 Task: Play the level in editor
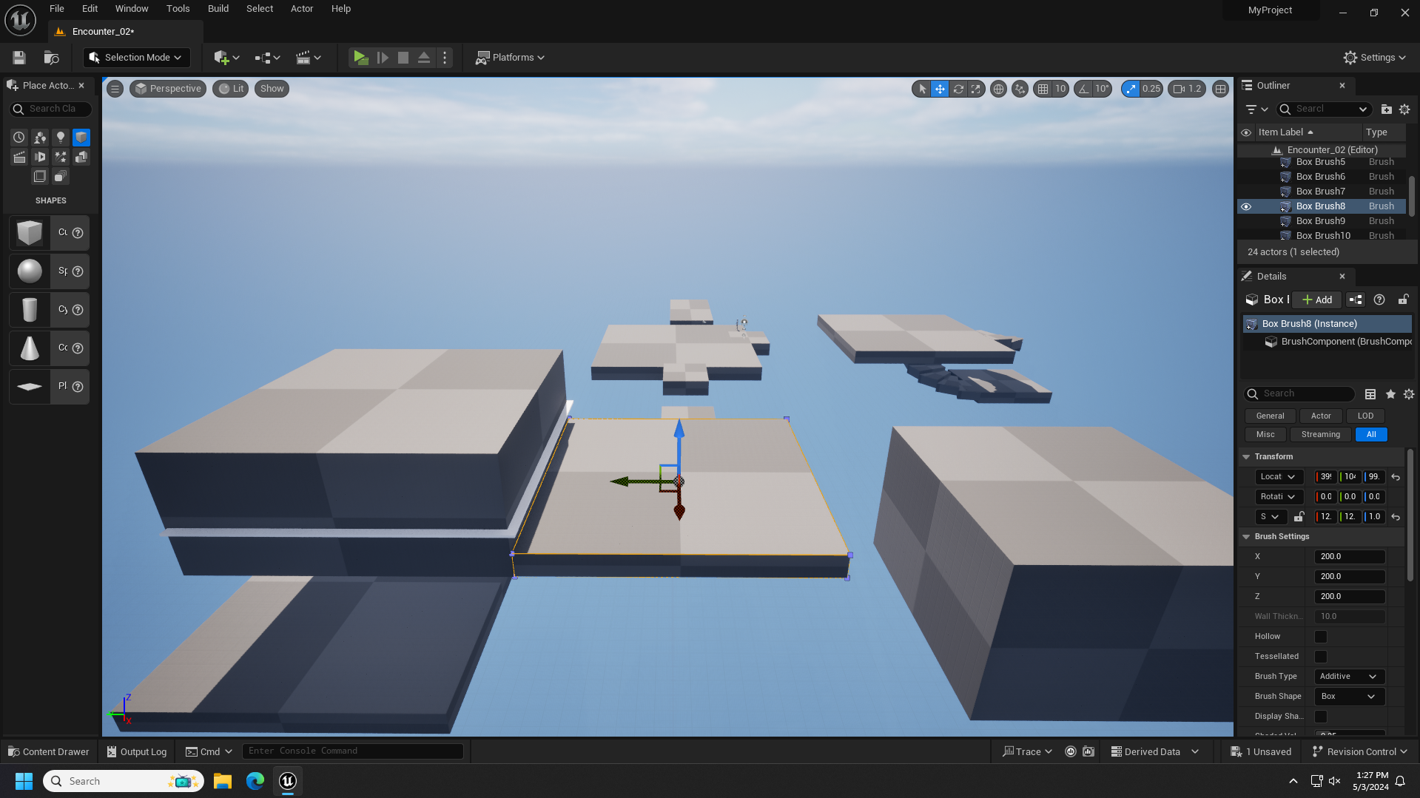360,58
